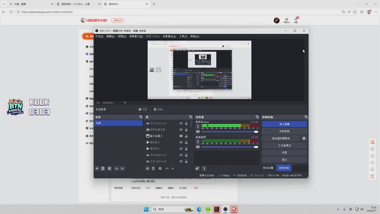Viewport: 380px width, 214px height.
Task: Add page to favorites star icon
Action: (355, 12)
